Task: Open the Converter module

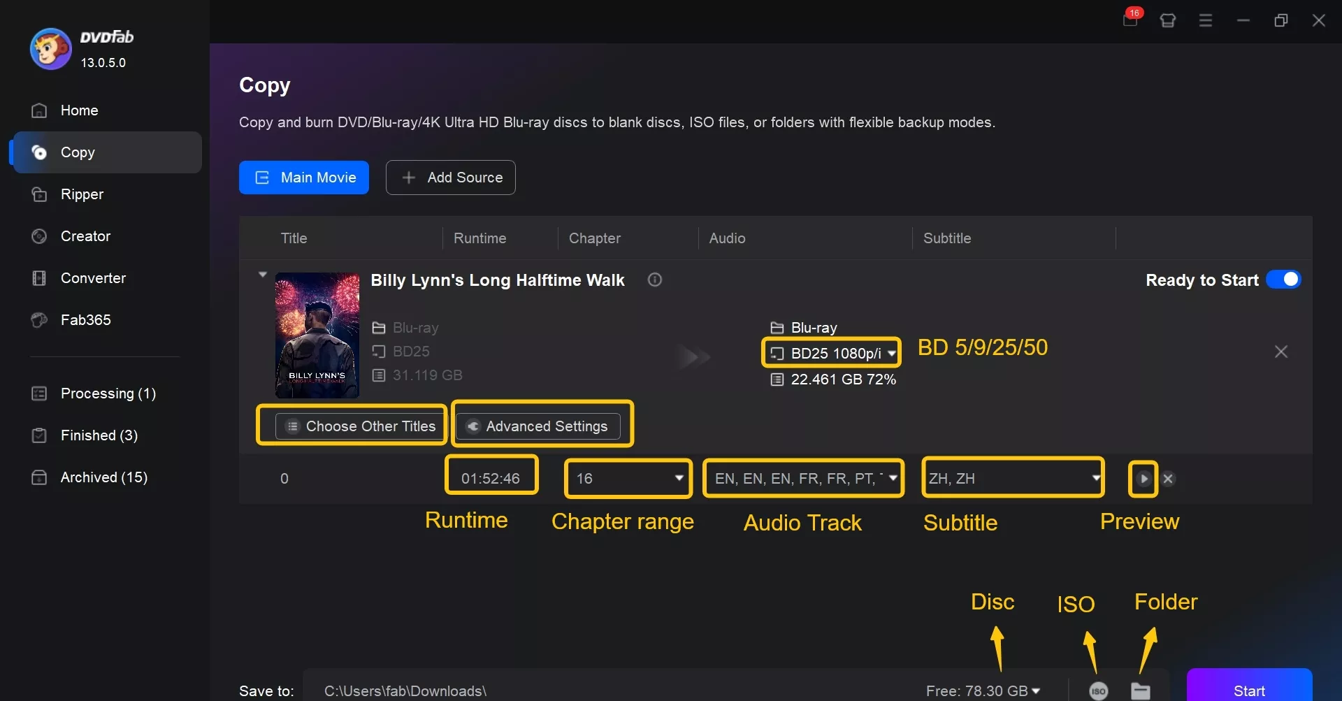Action: pos(94,278)
